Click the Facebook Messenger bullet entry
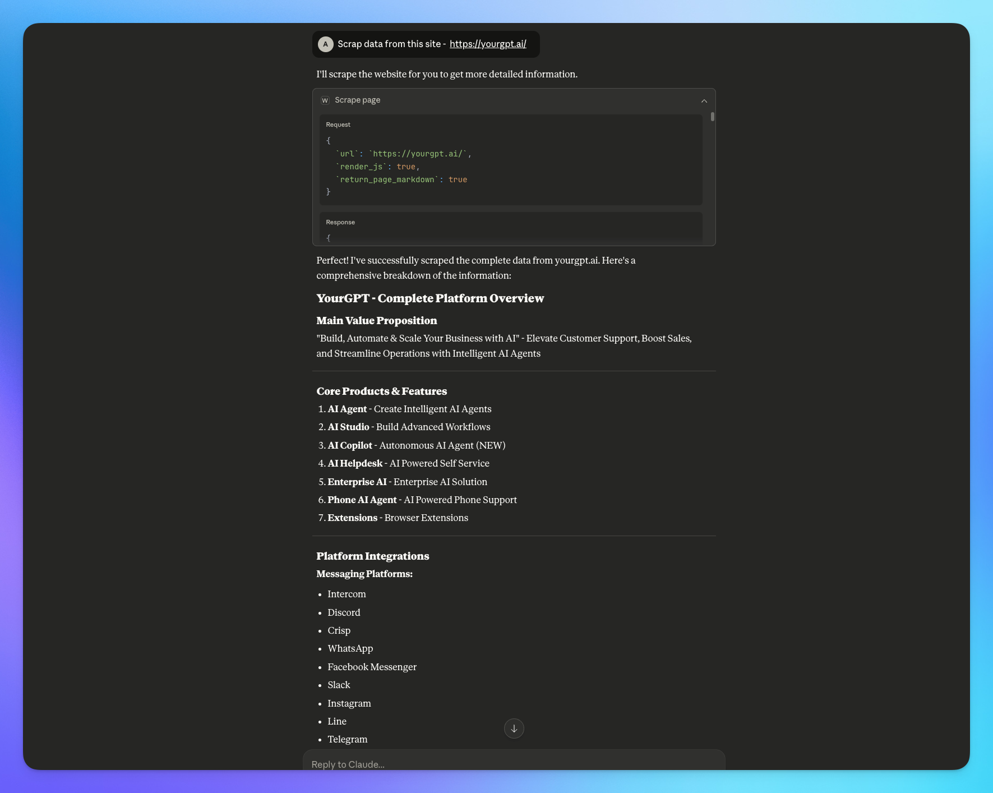This screenshot has width=993, height=793. point(372,667)
